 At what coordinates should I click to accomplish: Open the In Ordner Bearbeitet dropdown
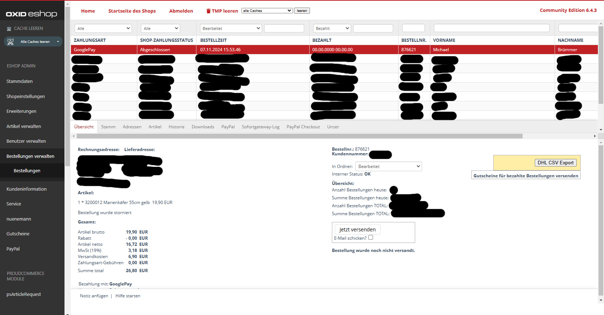[388, 167]
